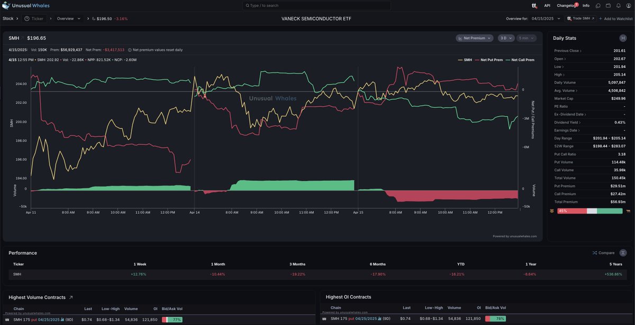Click chart icon in Highest Volume SMH 175 put row
The image size is (635, 325).
(62, 319)
